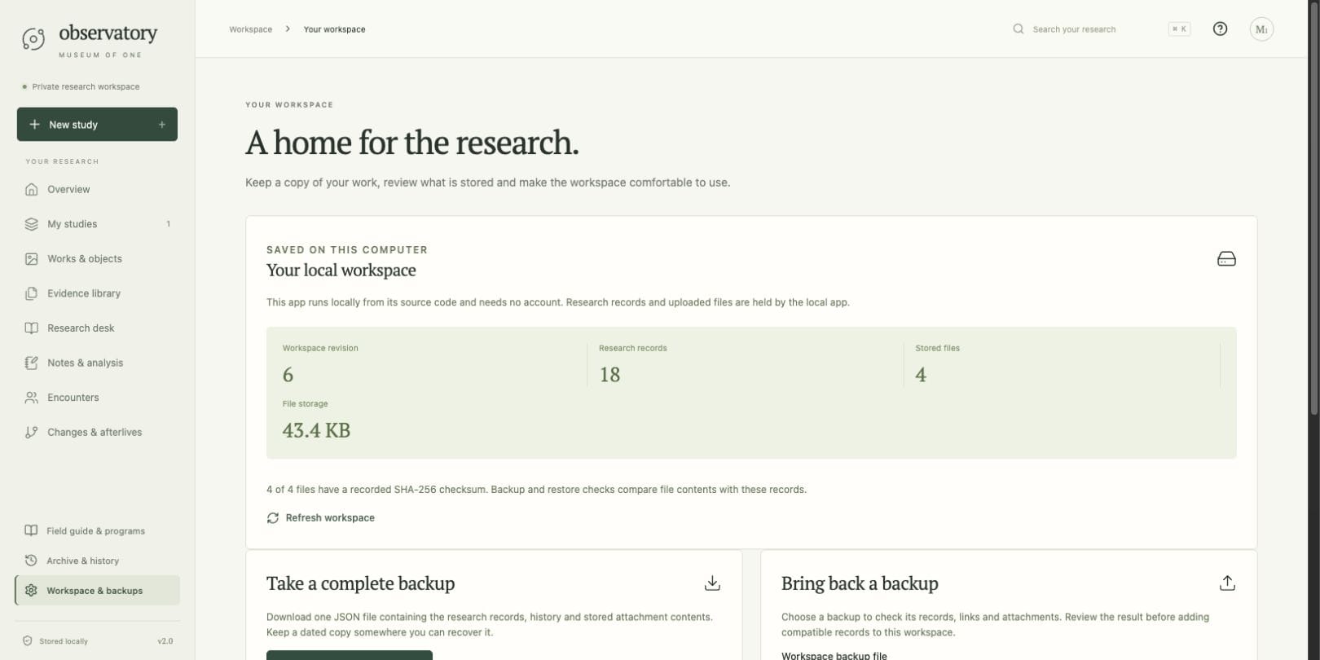Screen dimensions: 1320x660
Task: Click the Encounters people icon
Action: 31,398
